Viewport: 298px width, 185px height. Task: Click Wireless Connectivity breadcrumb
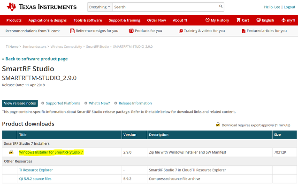66,46
